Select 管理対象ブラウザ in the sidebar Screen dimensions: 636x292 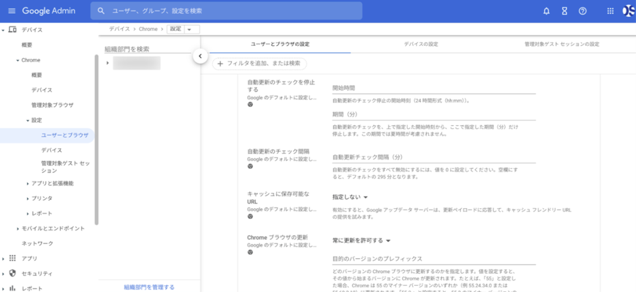pyautogui.click(x=52, y=105)
